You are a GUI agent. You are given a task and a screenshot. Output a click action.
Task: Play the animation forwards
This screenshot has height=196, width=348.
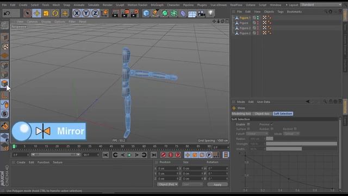tap(129, 155)
